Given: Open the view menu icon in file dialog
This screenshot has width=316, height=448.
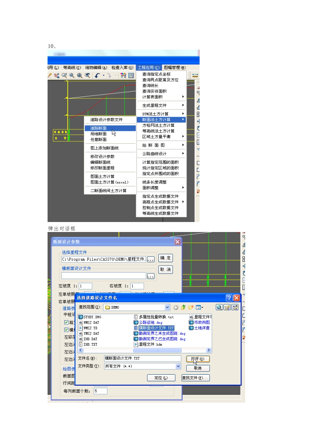Looking at the screenshot, I should pyautogui.click(x=199, y=307).
